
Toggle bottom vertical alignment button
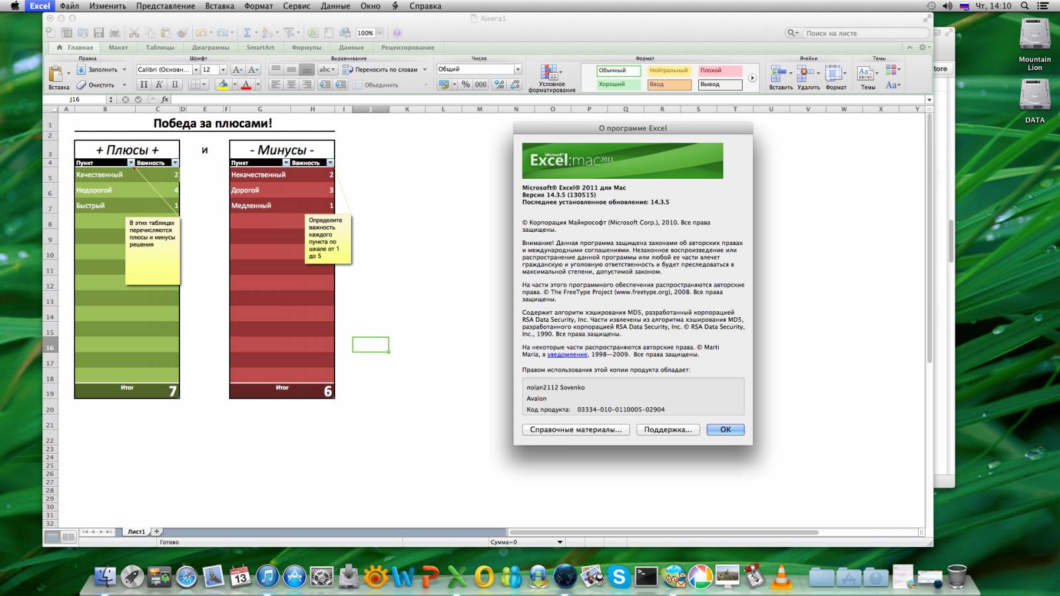pos(307,70)
